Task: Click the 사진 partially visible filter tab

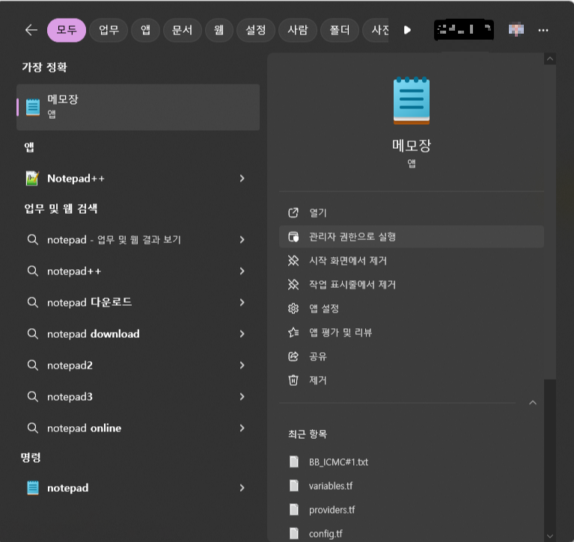Action: coord(376,30)
